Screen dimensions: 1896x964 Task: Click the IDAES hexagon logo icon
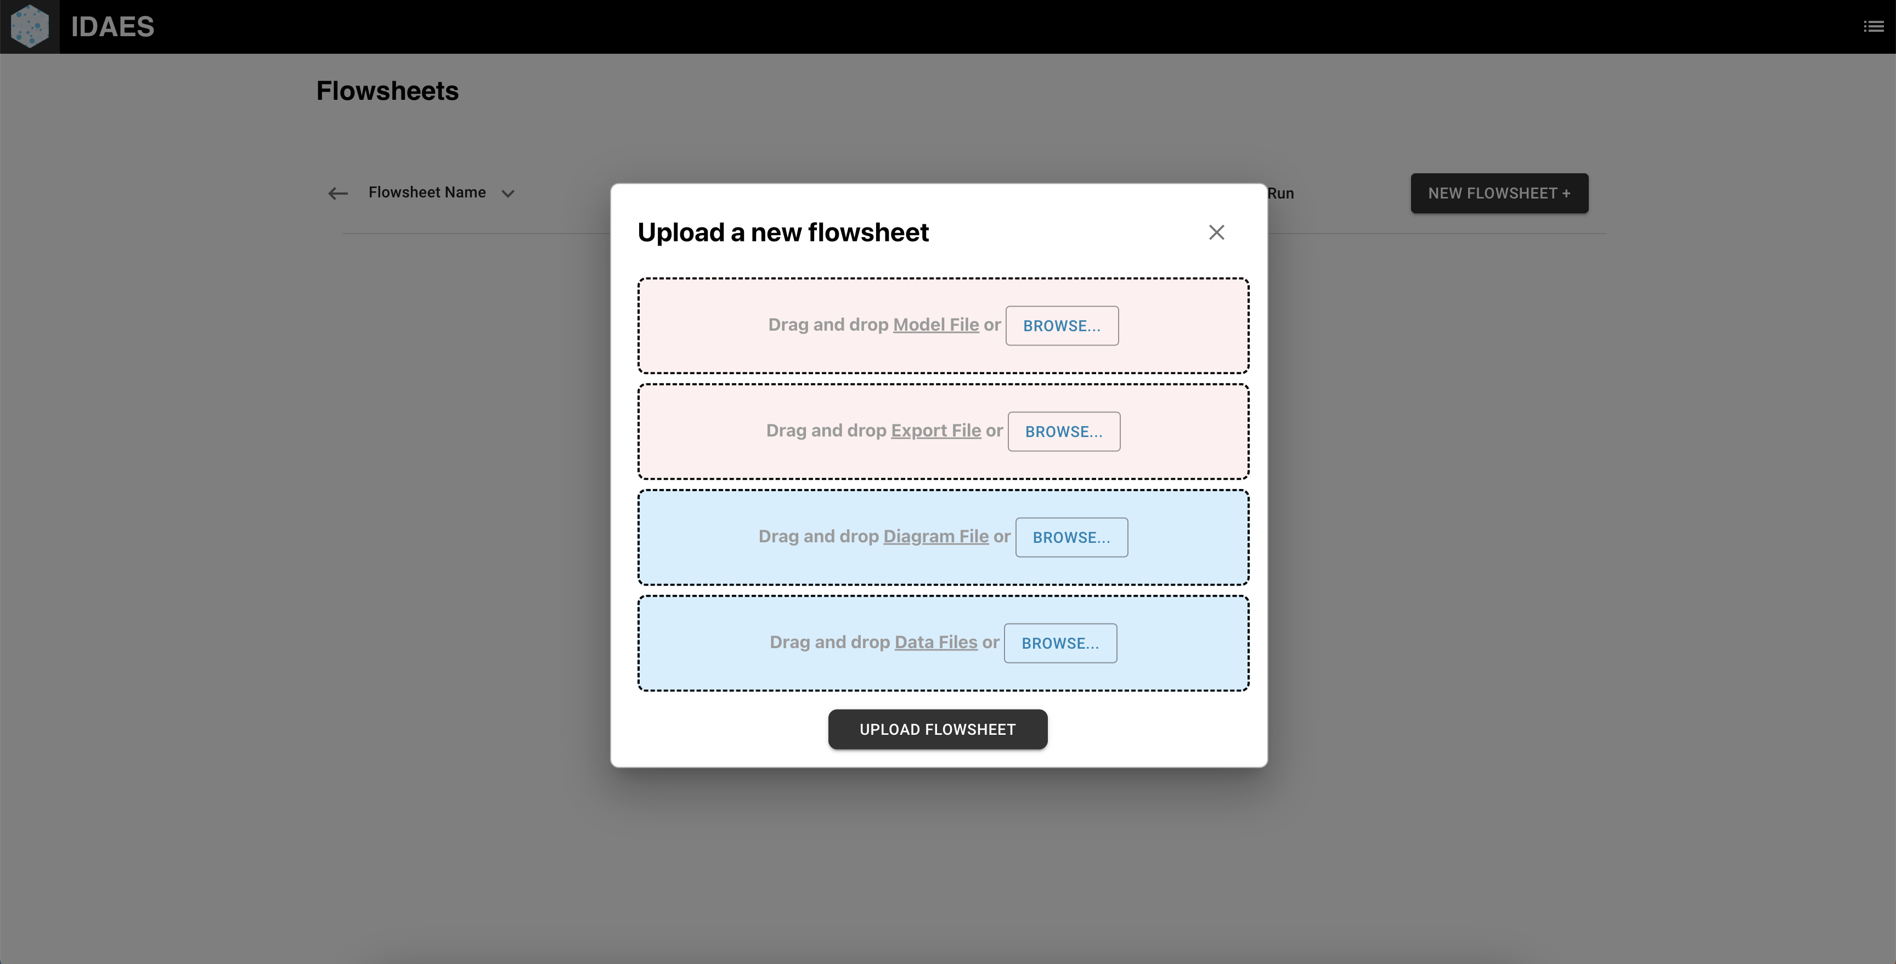pos(30,26)
